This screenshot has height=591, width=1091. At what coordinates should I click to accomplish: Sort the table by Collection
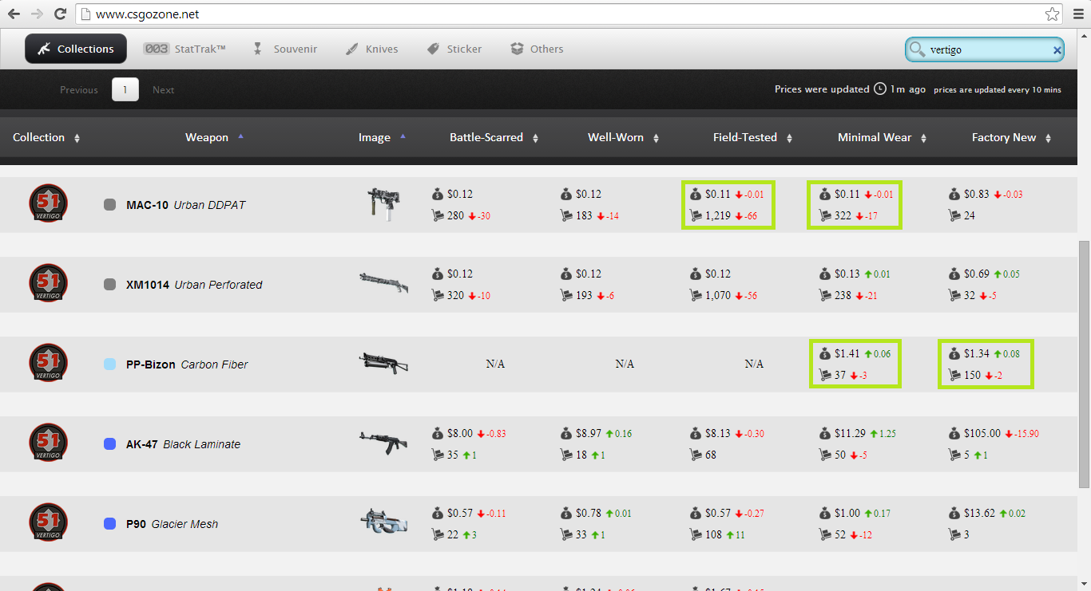coord(46,137)
